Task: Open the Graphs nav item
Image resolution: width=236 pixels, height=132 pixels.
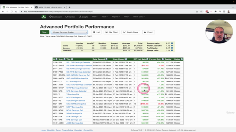Action: [84, 17]
